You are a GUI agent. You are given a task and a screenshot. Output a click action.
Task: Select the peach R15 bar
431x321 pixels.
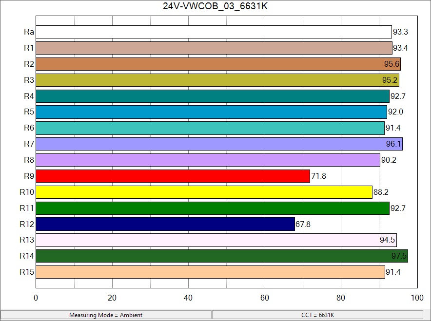[210, 272]
